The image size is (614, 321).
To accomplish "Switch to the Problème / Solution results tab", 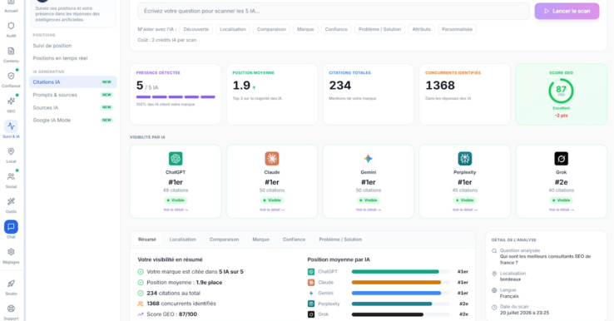I will click(x=340, y=240).
